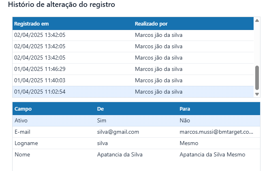Select the "De" column header
Screen dimensions: 269x171
101,109
